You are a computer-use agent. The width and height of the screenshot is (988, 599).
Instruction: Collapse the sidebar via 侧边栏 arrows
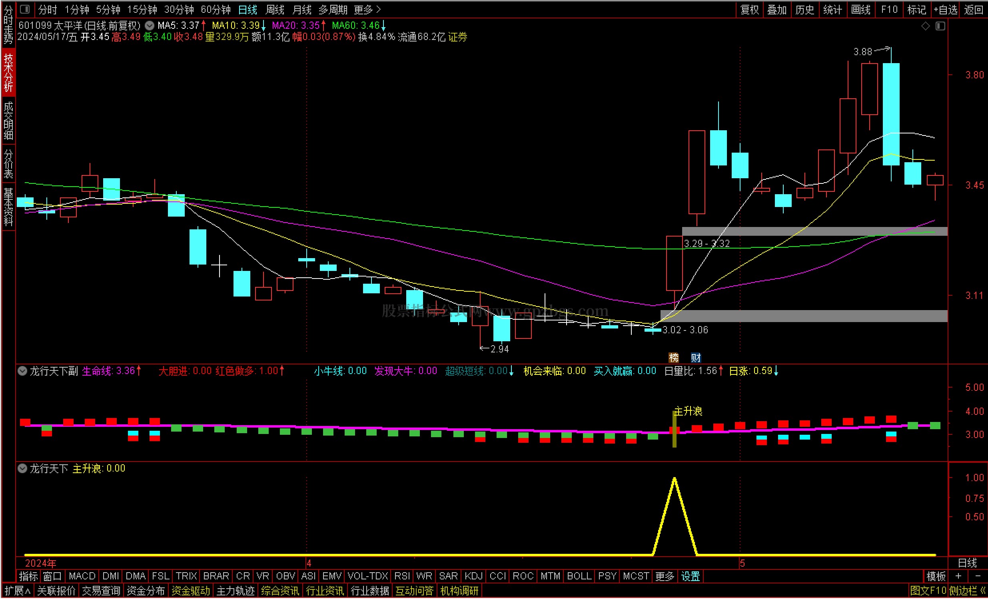click(983, 591)
